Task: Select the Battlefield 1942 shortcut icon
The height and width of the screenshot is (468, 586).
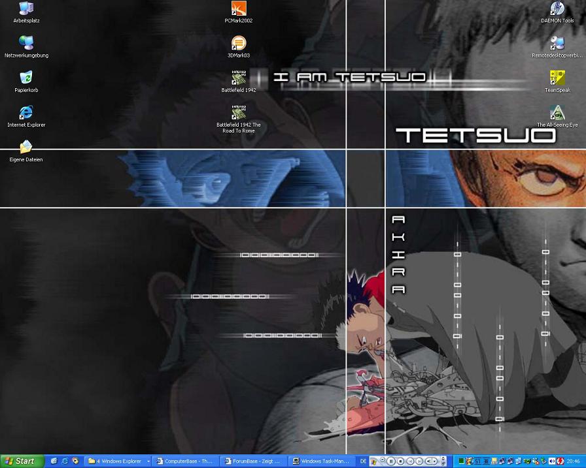Action: coord(239,82)
